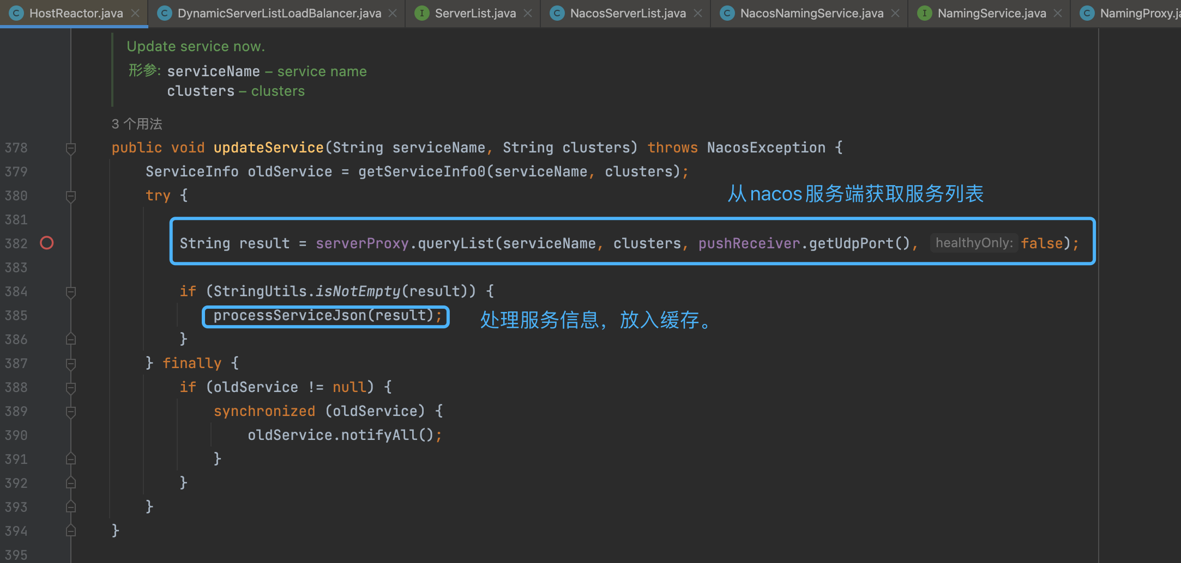Click fold end marker at line 394
This screenshot has height=563, width=1181.
tap(70, 531)
